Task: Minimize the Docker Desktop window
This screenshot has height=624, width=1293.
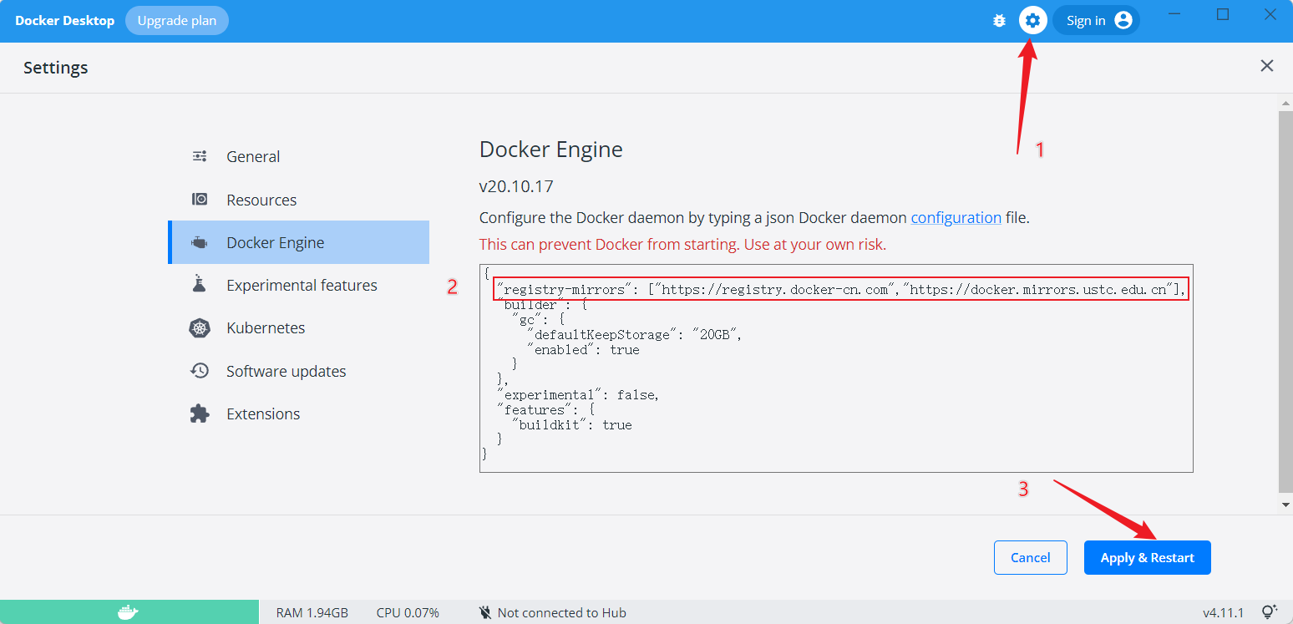Action: click(x=1175, y=15)
